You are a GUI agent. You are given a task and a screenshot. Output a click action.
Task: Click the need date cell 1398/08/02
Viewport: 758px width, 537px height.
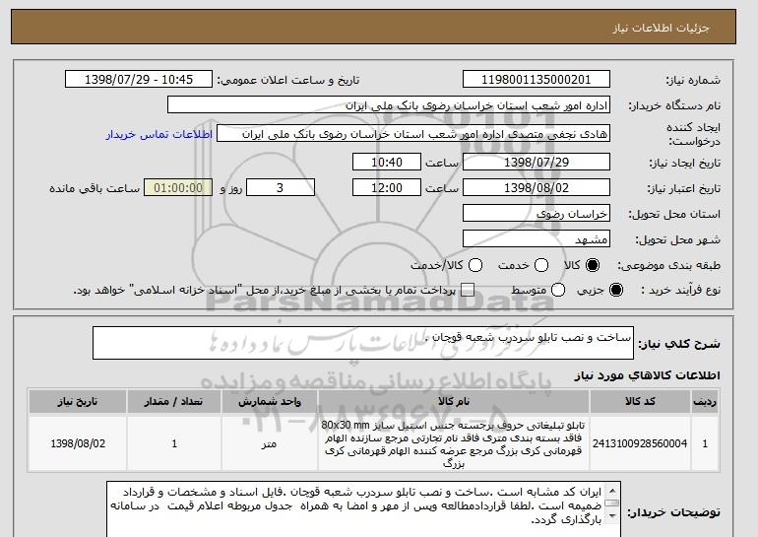78,443
